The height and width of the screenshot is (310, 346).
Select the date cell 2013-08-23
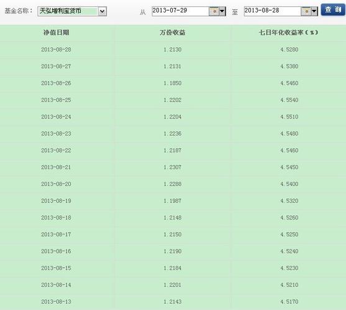point(56,133)
